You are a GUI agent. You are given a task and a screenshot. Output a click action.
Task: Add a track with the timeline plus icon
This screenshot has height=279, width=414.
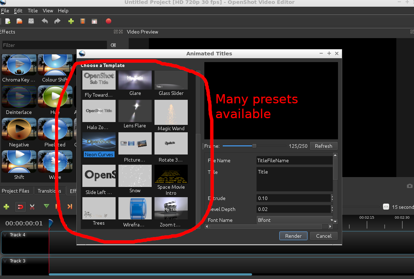[x=6, y=207]
